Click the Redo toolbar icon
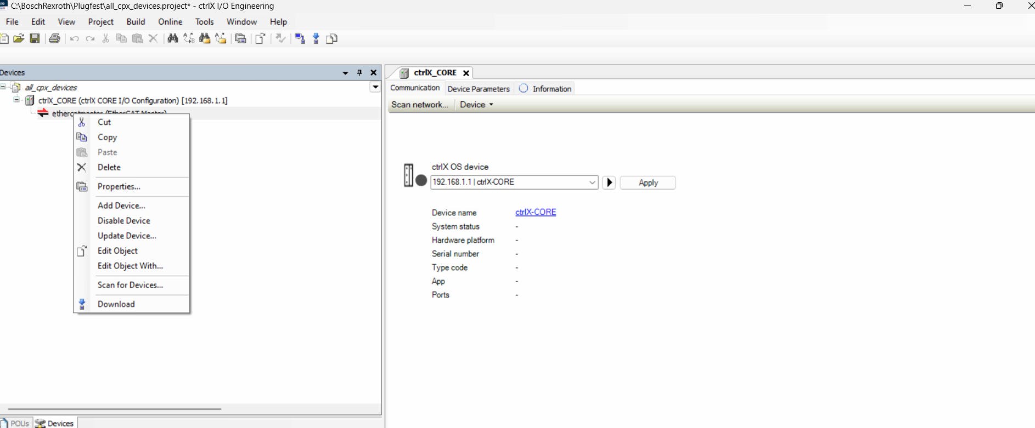The height and width of the screenshot is (428, 1035). pos(90,38)
